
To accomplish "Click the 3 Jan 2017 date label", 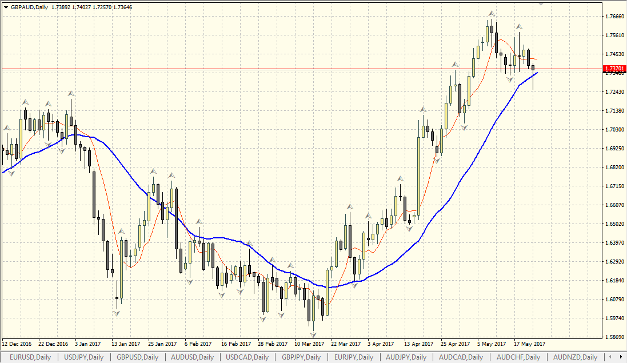I will coord(88,344).
